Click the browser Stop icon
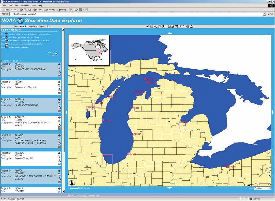 21,10
